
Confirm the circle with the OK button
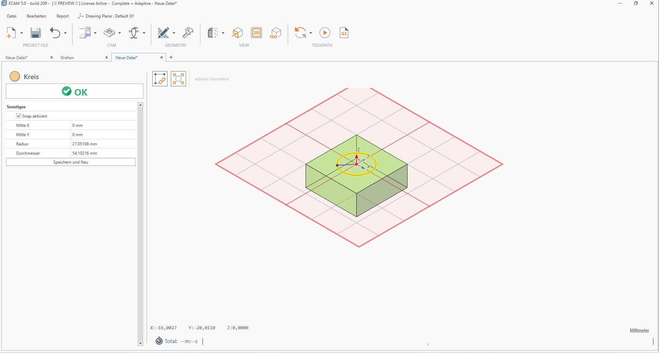click(75, 92)
